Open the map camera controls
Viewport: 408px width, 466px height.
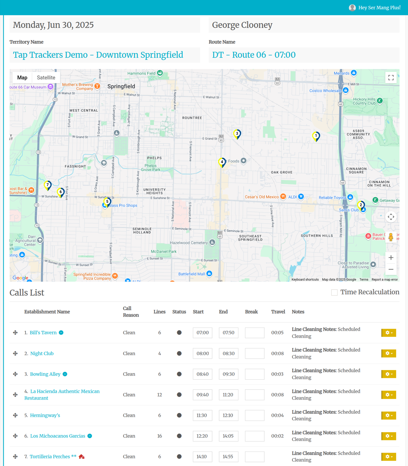(391, 217)
